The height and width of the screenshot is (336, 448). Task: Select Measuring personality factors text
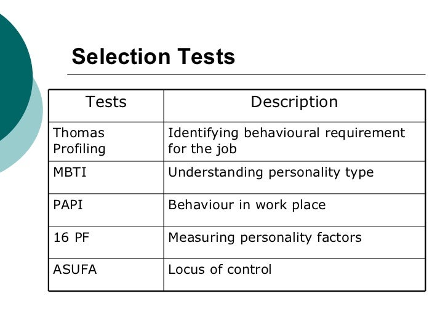pyautogui.click(x=265, y=238)
